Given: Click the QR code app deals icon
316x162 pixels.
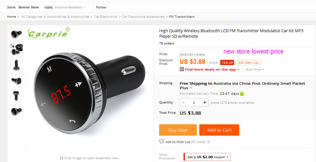Looking at the screenshot, I should point(182,69).
